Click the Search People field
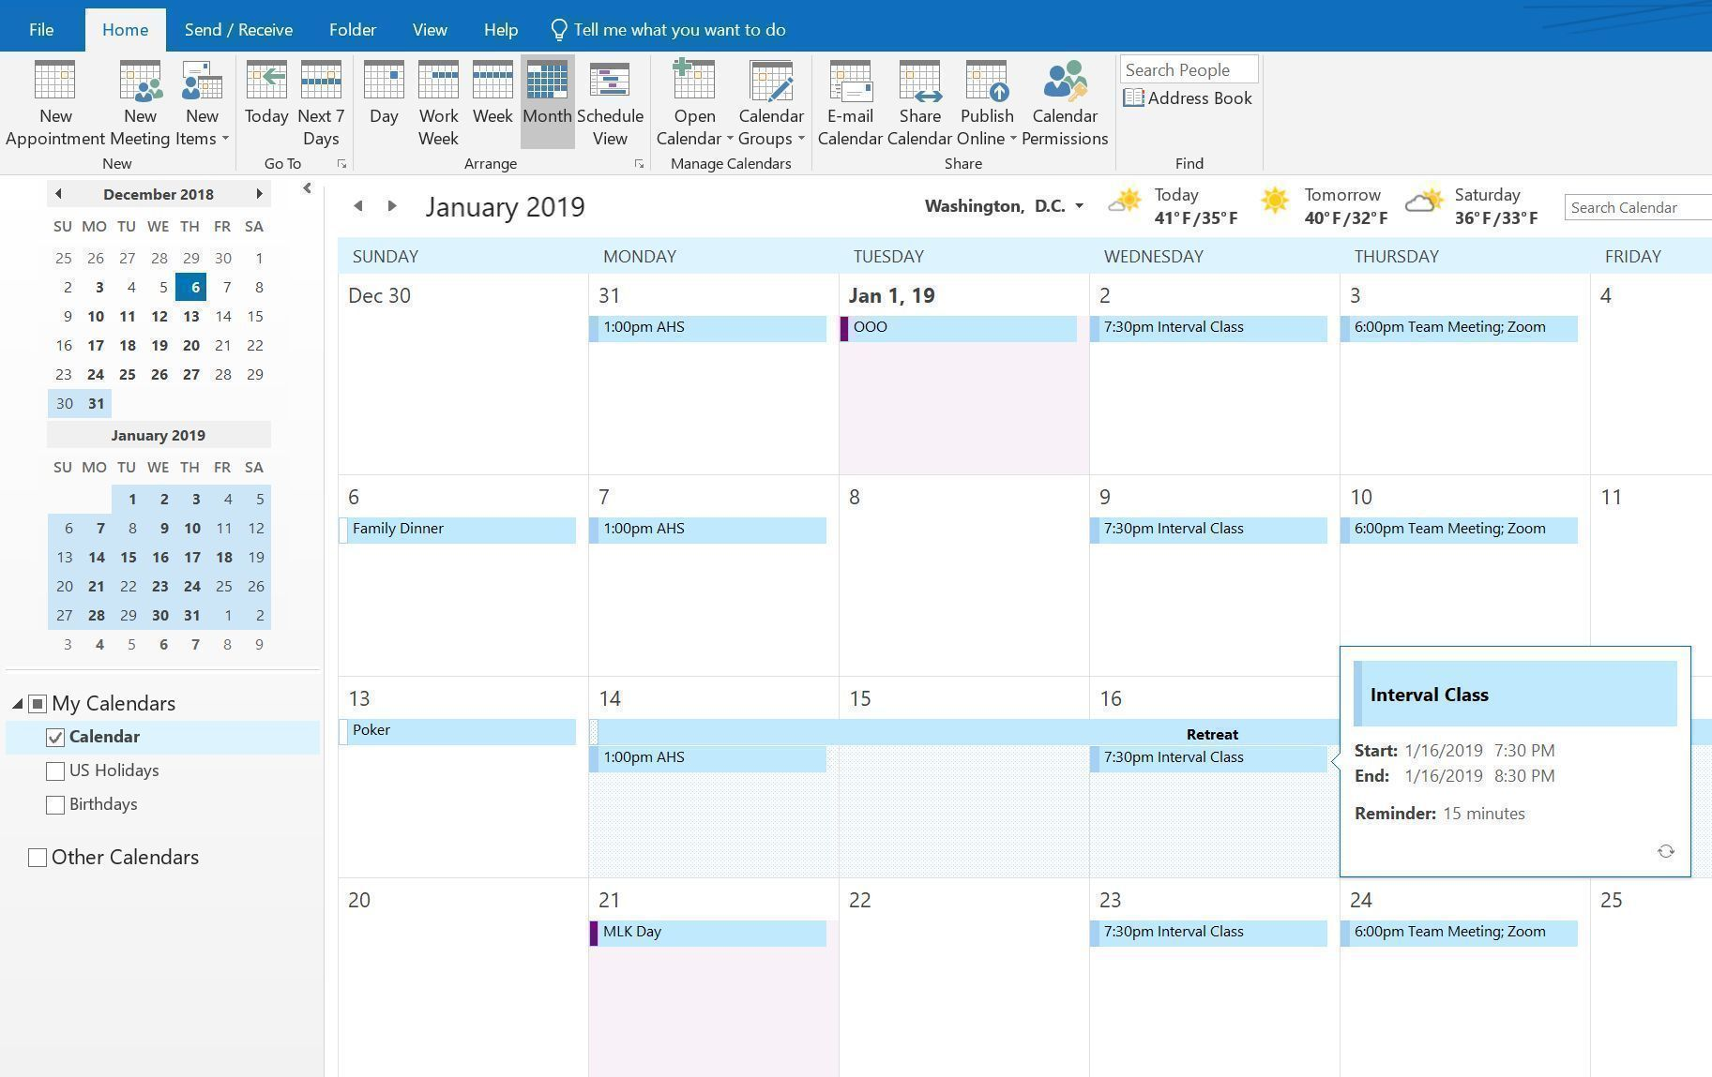 click(x=1188, y=70)
